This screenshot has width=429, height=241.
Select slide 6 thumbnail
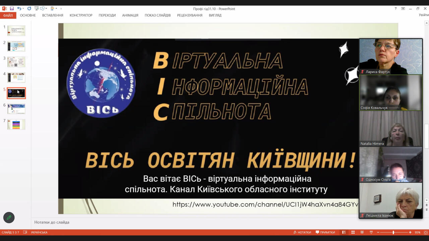16,109
